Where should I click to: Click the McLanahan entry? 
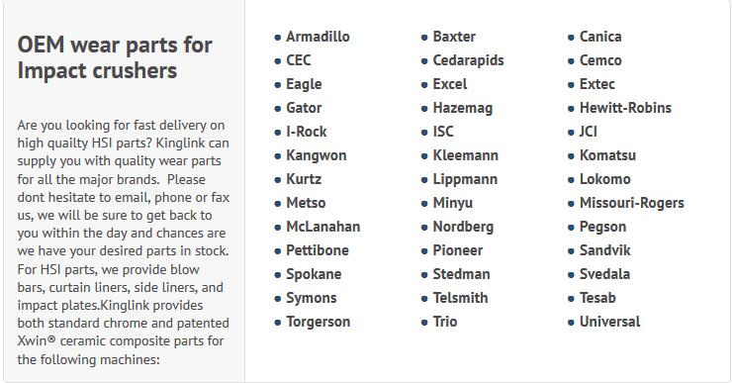pos(323,227)
